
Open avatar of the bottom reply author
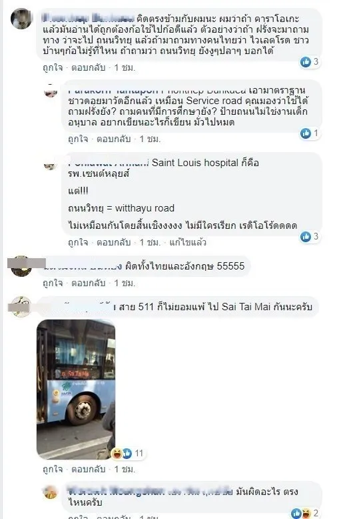[x=51, y=492]
